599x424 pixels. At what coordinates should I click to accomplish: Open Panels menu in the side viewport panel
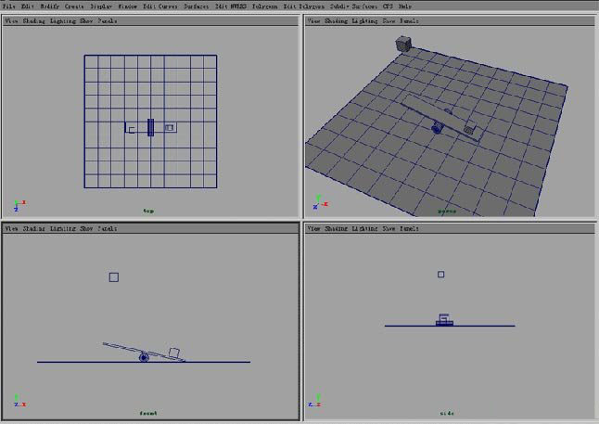click(410, 228)
